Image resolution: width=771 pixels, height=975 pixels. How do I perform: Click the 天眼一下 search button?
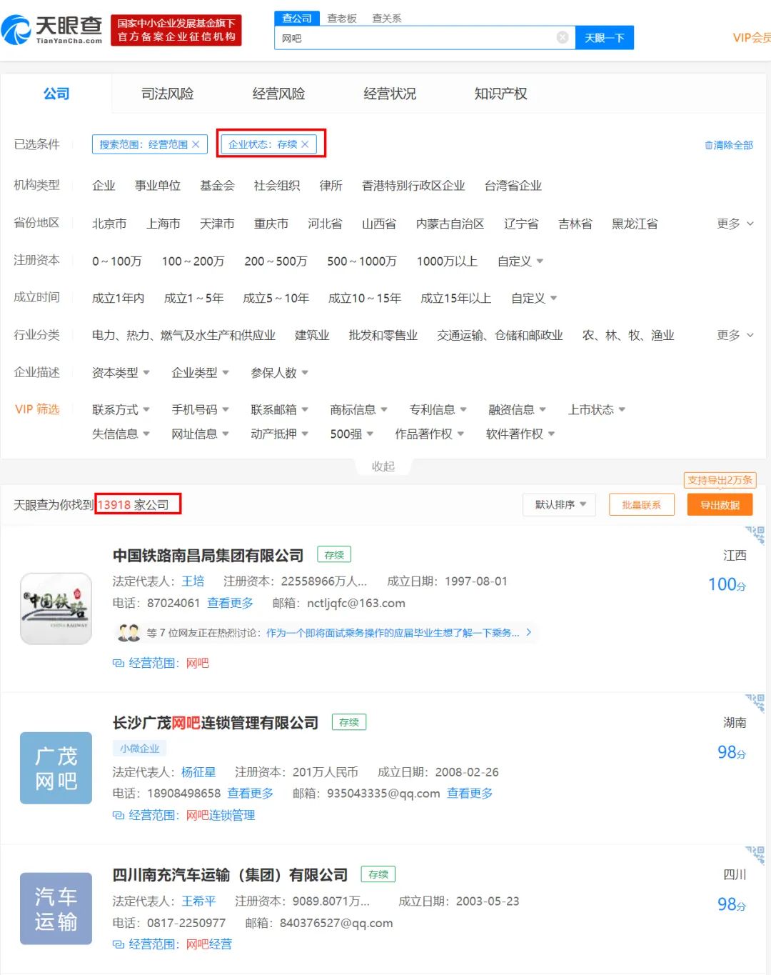(604, 38)
